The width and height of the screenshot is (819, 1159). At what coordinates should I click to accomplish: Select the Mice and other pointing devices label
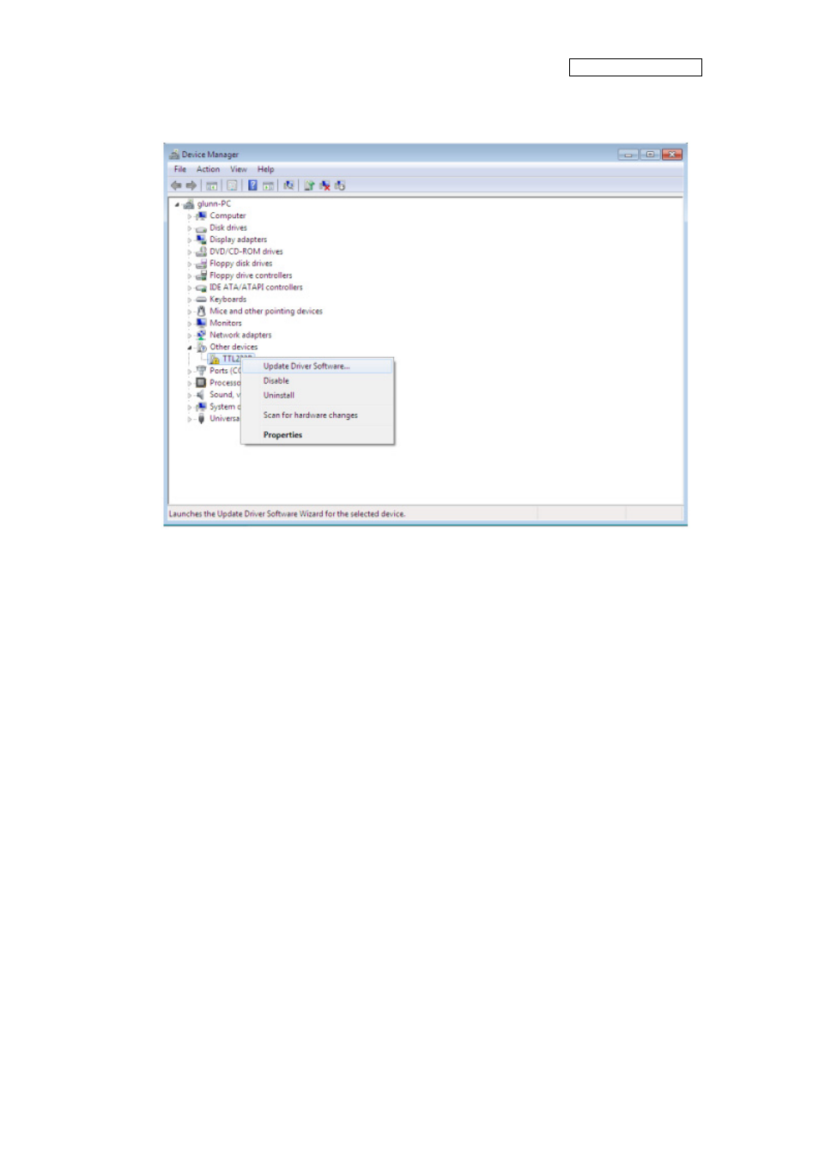(x=266, y=312)
